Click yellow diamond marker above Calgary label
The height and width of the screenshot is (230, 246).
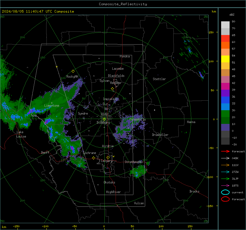click(x=108, y=158)
